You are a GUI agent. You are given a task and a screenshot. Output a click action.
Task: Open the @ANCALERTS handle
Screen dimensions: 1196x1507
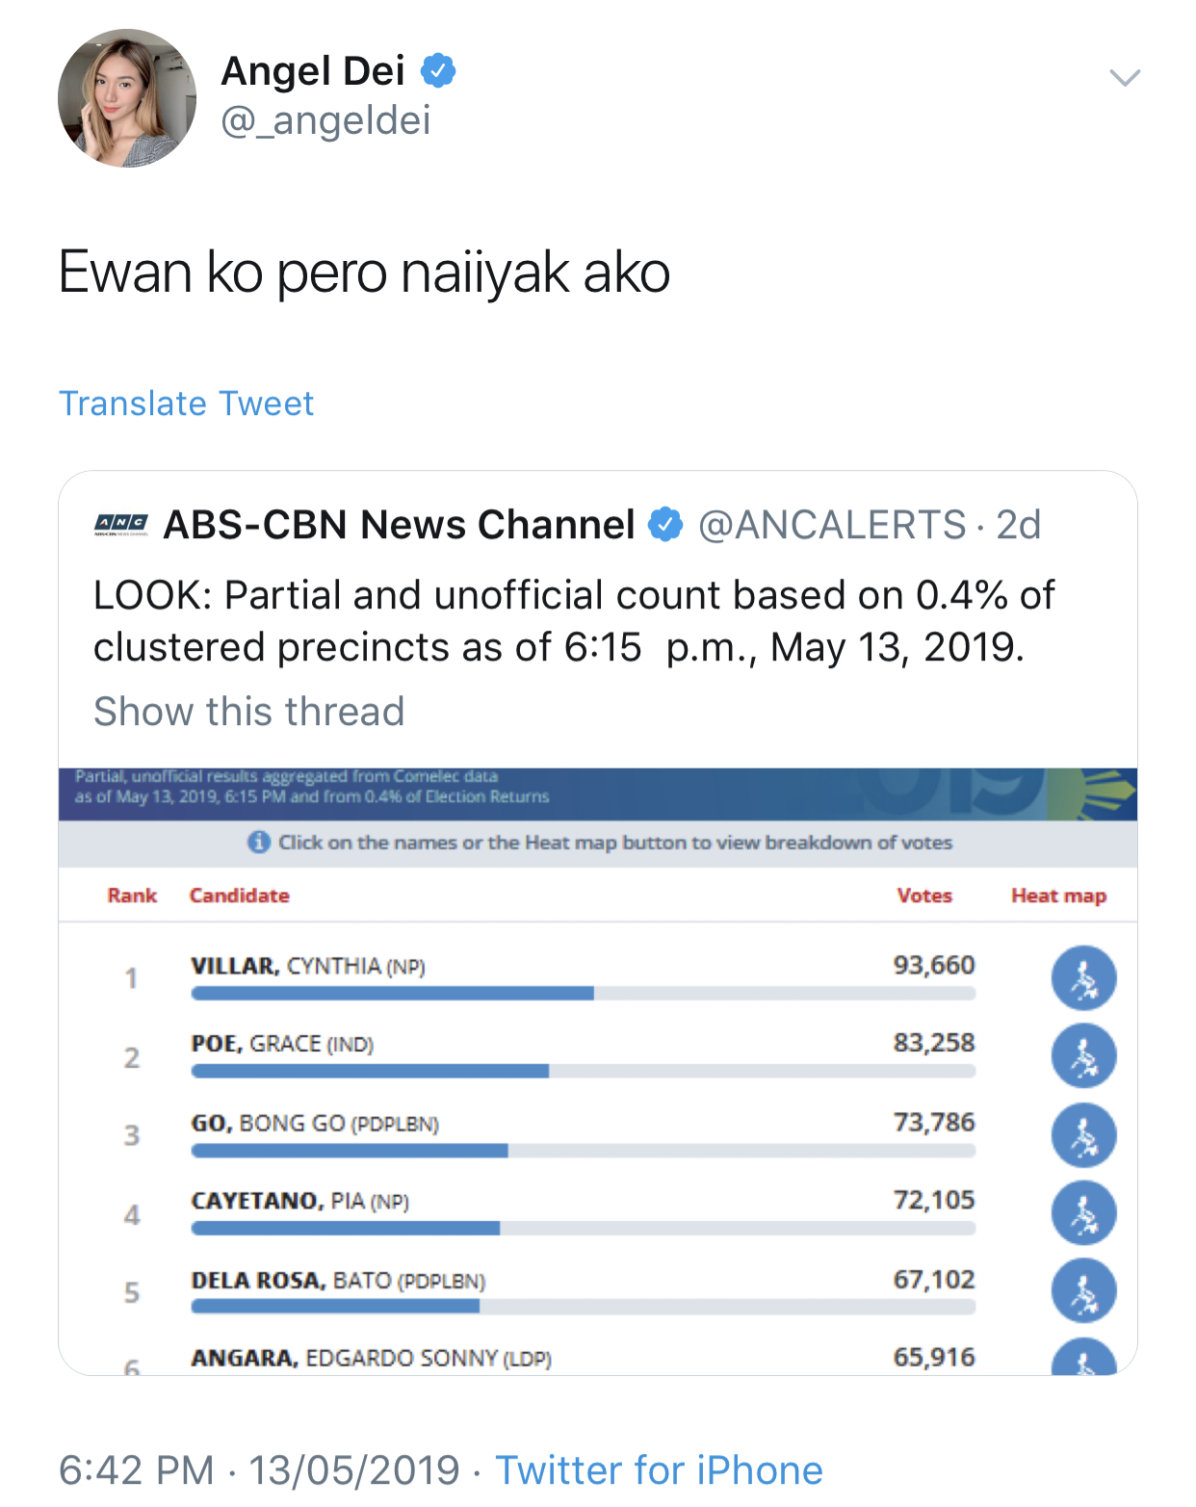click(x=832, y=525)
